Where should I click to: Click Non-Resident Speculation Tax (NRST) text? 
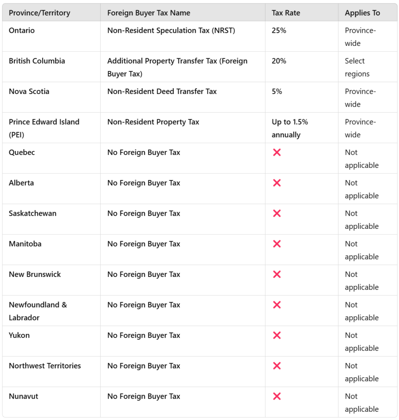(x=171, y=31)
